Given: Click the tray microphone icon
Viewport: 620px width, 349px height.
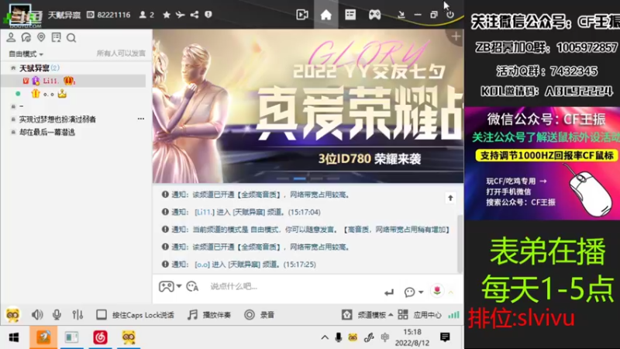Looking at the screenshot, I should pyautogui.click(x=339, y=337).
